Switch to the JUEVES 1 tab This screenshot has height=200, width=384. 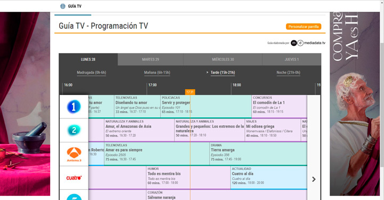click(292, 60)
